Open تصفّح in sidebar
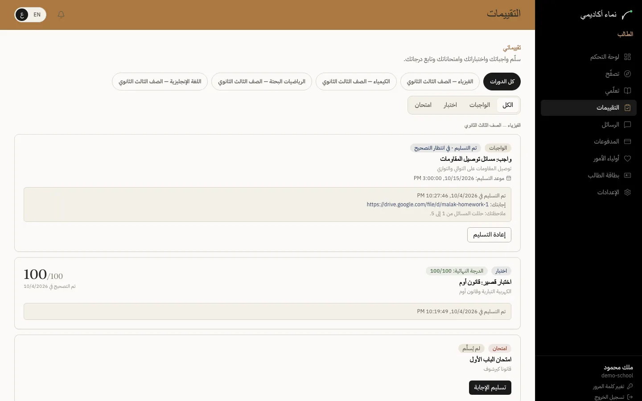 (588, 74)
